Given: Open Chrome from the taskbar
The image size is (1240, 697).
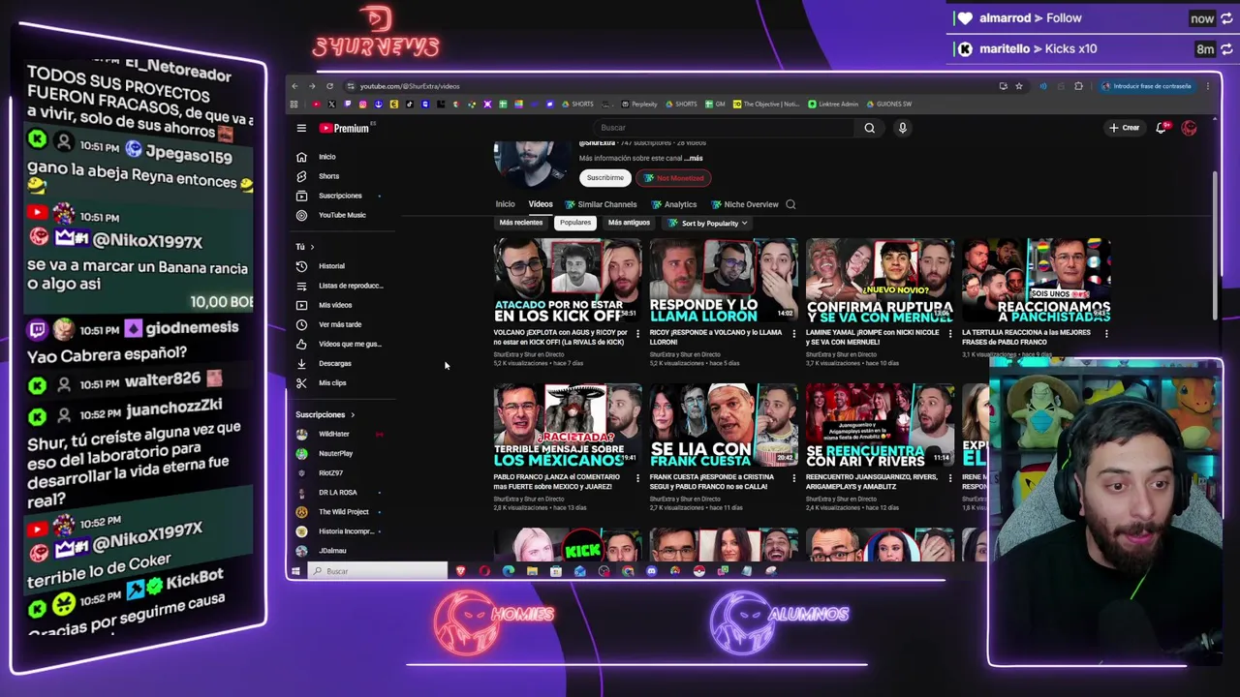Looking at the screenshot, I should tap(628, 571).
